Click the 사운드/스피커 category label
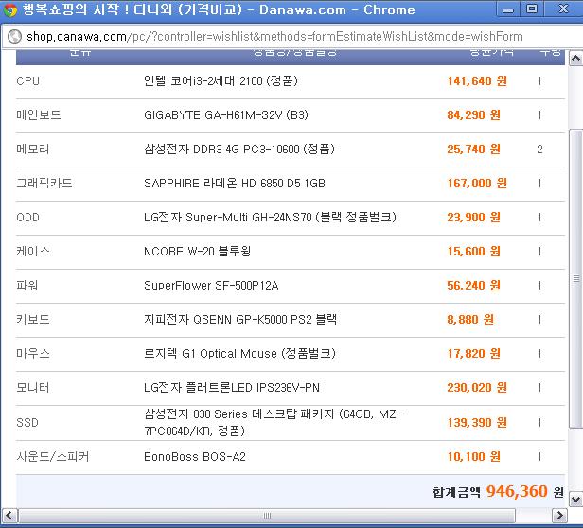The width and height of the screenshot is (583, 528). click(x=53, y=457)
